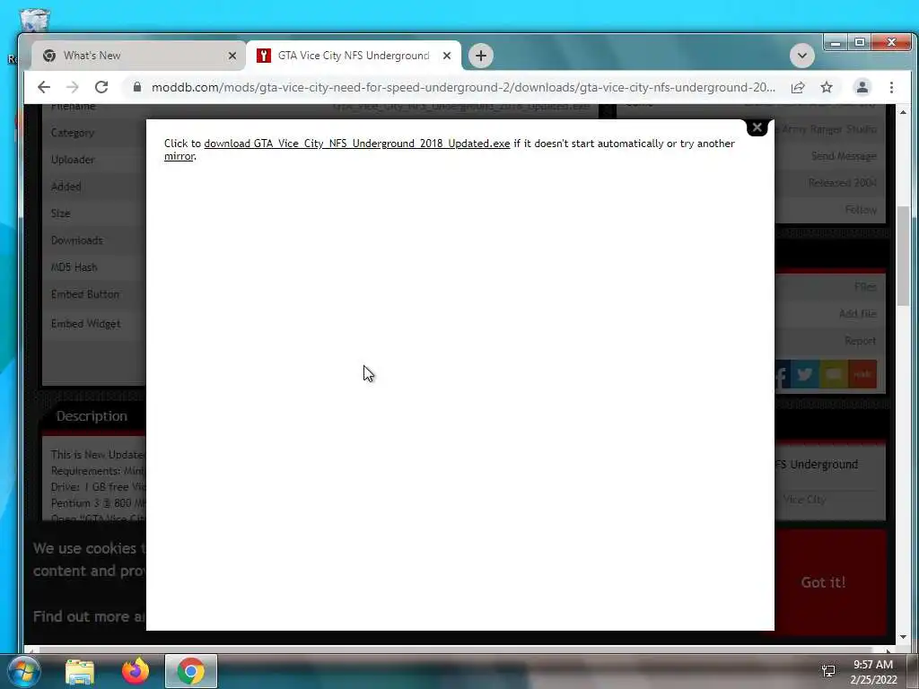Click the Chrome taskbar icon
919x689 pixels.
pyautogui.click(x=191, y=671)
